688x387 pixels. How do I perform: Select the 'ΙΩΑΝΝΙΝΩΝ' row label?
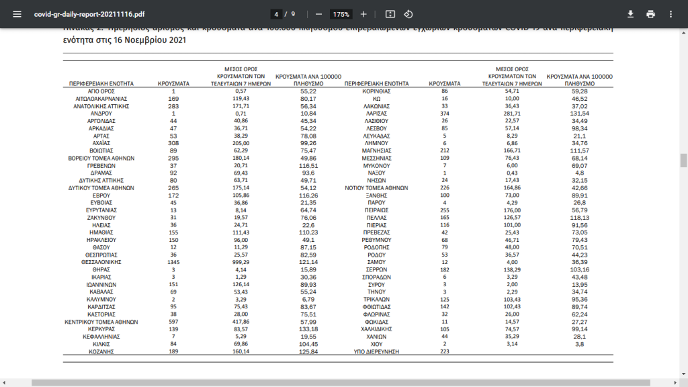point(101,284)
